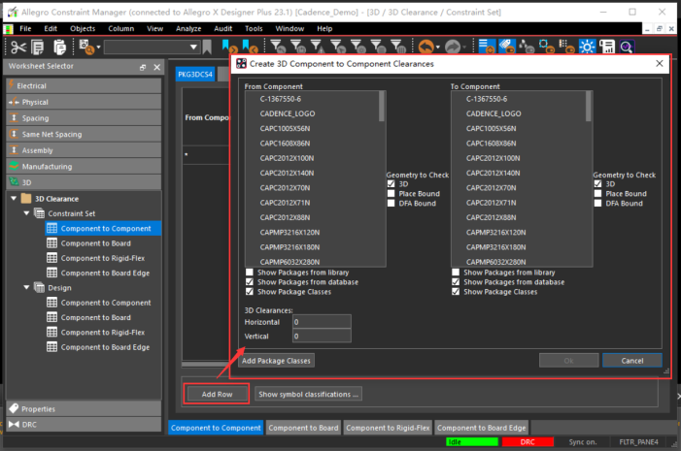
Task: Enable From Component Show Packages from library
Action: tap(250, 273)
